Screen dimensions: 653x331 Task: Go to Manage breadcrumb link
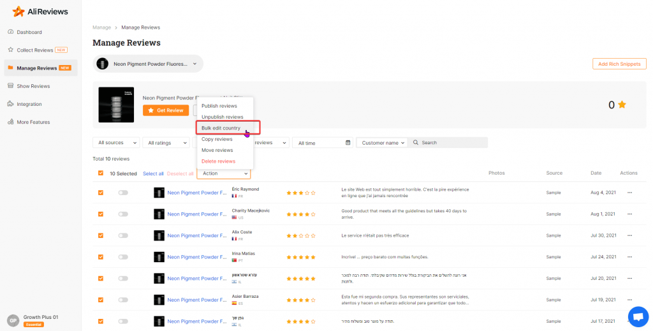(x=101, y=27)
